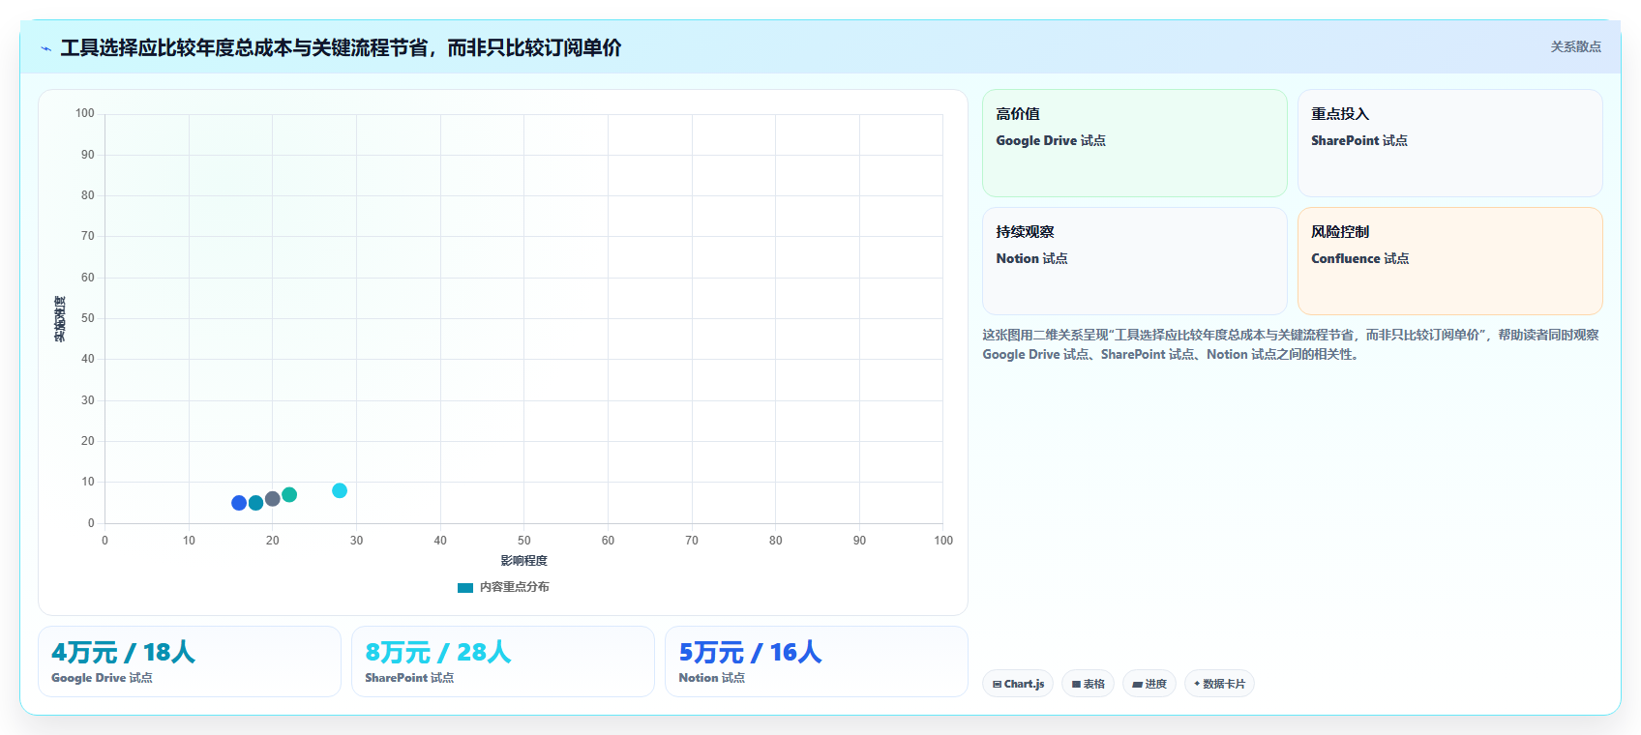The width and height of the screenshot is (1641, 735).
Task: Click the SharePoint 试点 label under 8万元
Action: coord(409,678)
